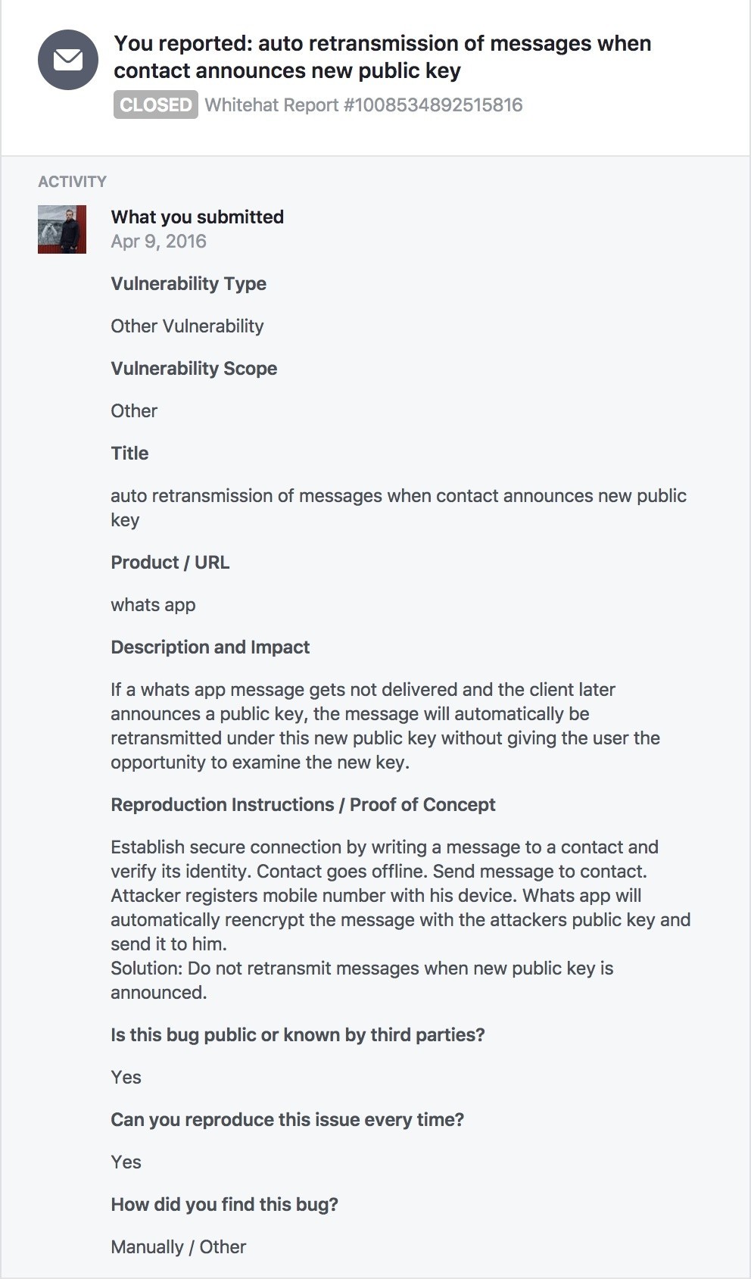Click the Vulnerability Scope label
The width and height of the screenshot is (751, 1279).
194,368
